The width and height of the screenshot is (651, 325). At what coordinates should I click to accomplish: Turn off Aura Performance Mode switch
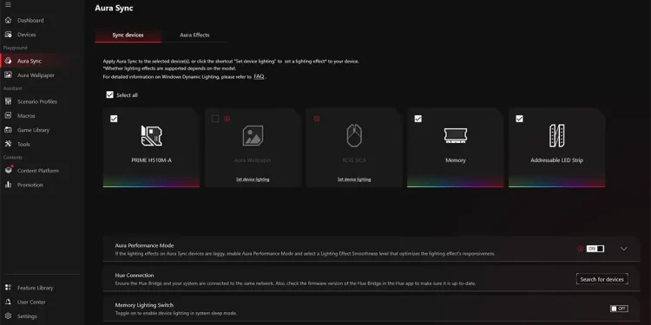(x=595, y=249)
